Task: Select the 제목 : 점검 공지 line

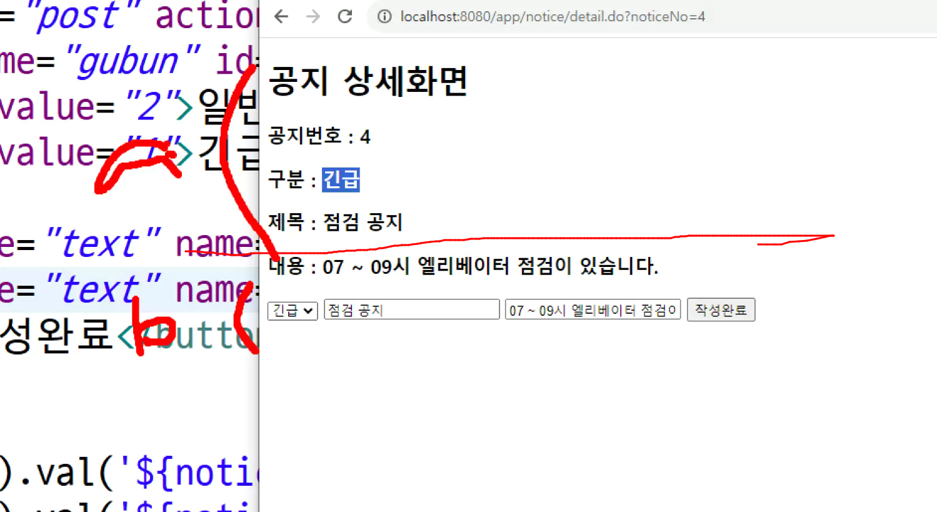Action: (336, 222)
